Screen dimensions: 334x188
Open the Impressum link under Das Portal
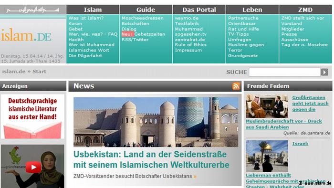click(188, 50)
